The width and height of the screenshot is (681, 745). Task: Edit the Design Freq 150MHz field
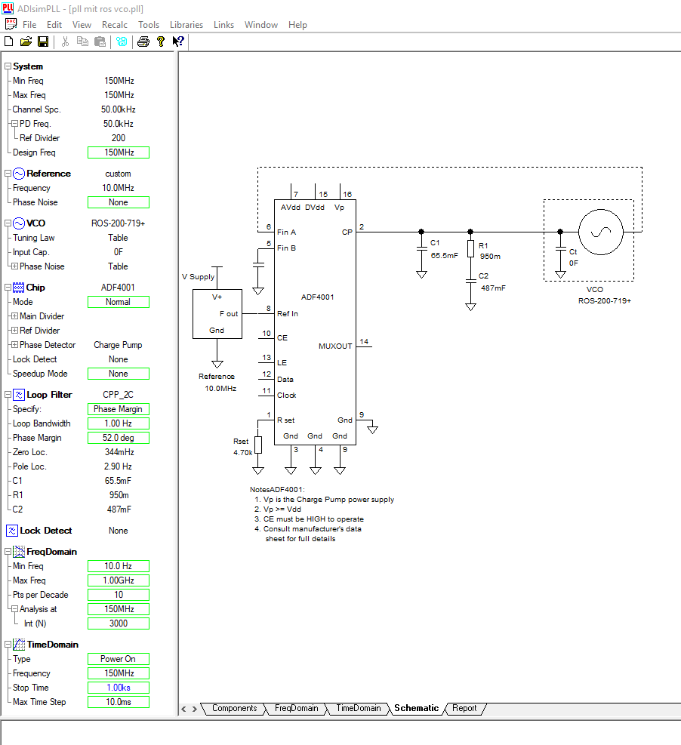point(119,152)
